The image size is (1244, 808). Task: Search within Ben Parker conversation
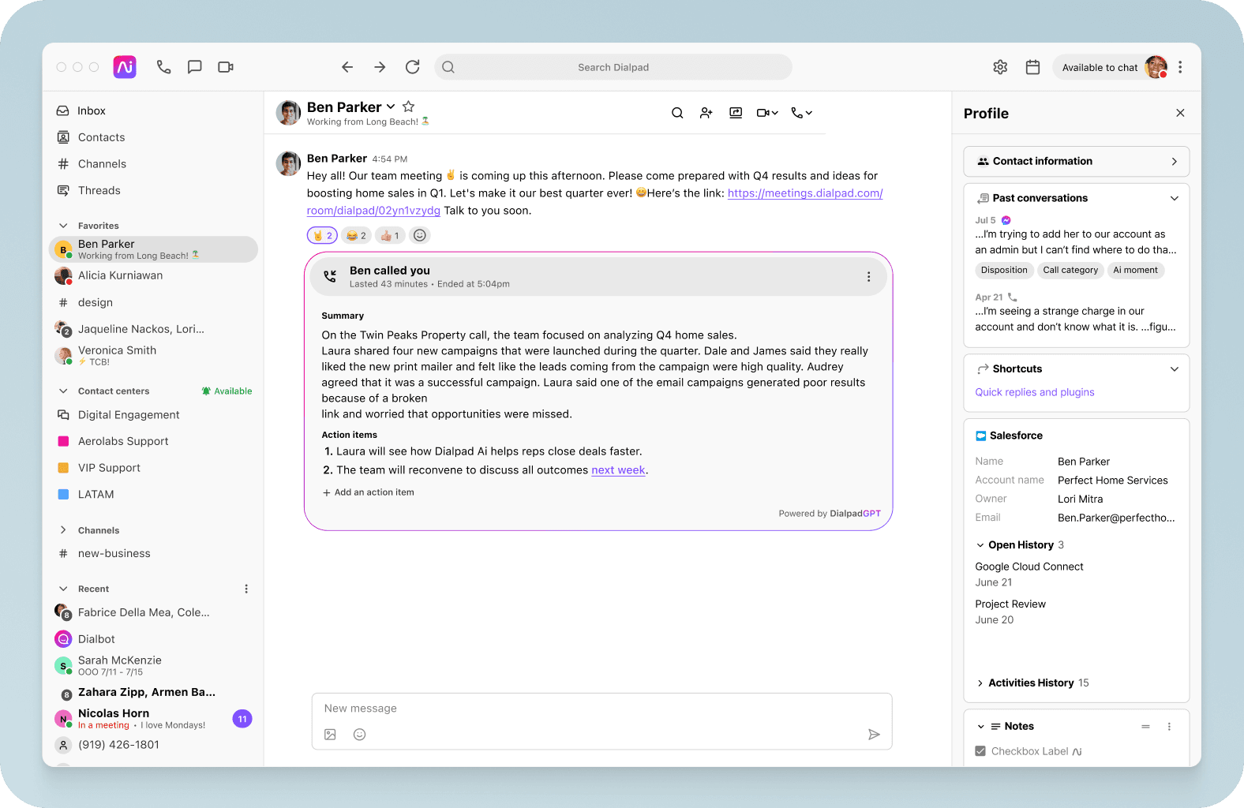click(677, 113)
